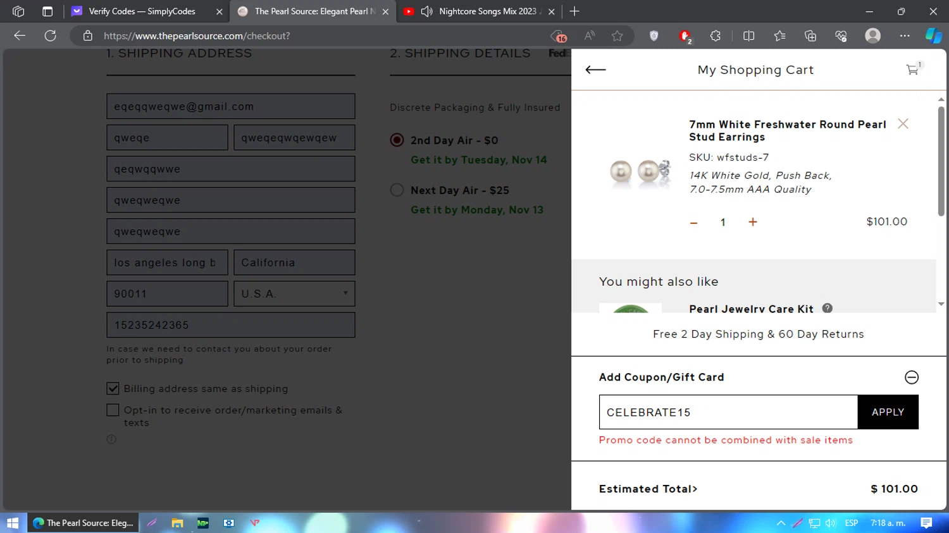Open Collections panel

(x=810, y=36)
